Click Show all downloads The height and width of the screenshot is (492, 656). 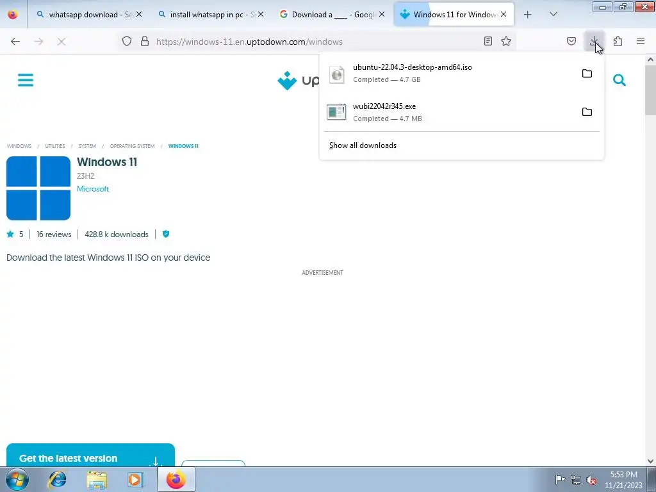coord(363,145)
